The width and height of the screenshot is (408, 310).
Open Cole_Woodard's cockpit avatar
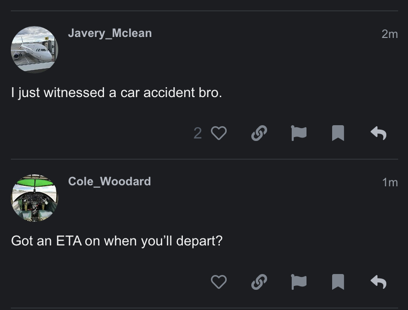pos(34,198)
